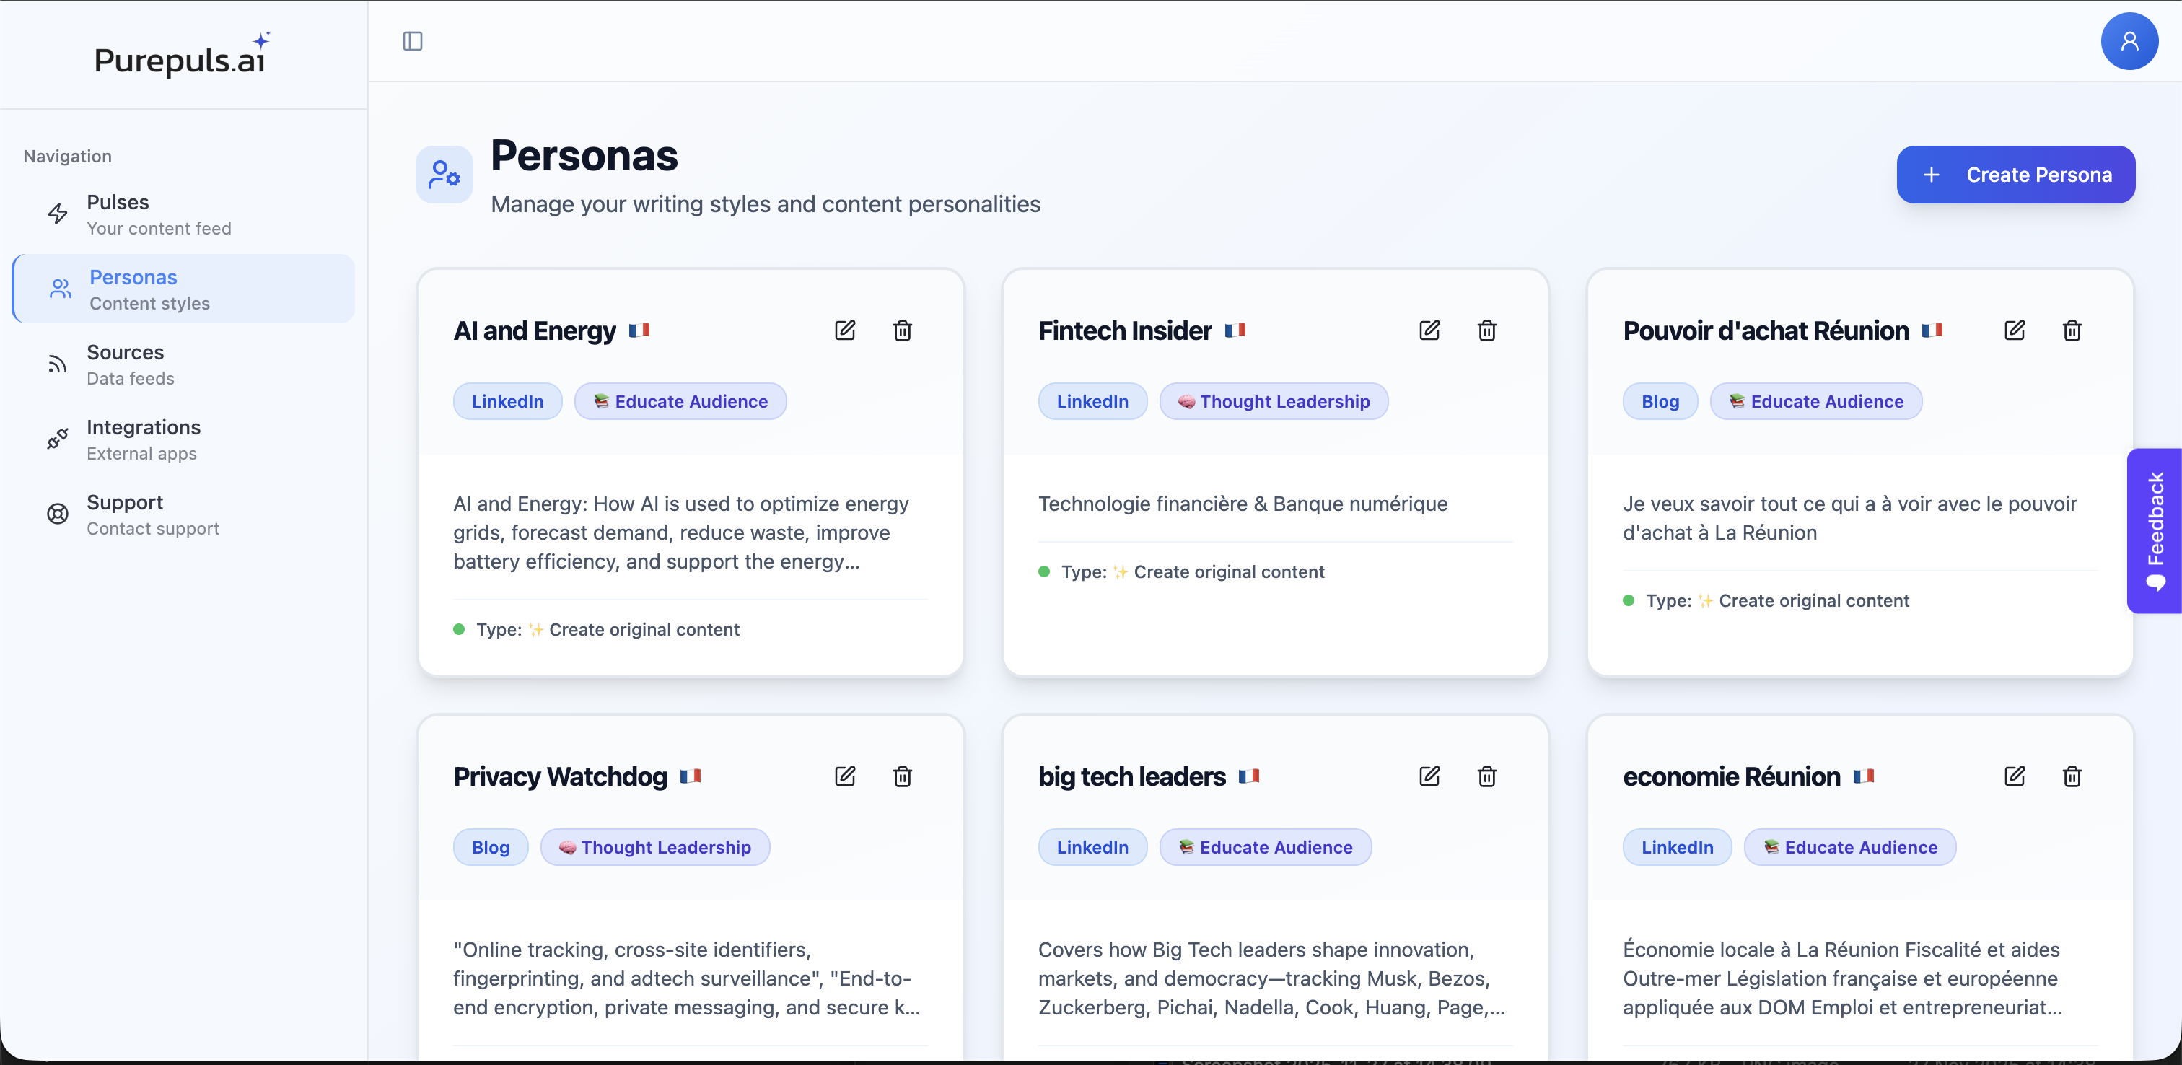Collapse the sidebar using the panel icon
Screen dimensions: 2182x1065
pos(413,40)
